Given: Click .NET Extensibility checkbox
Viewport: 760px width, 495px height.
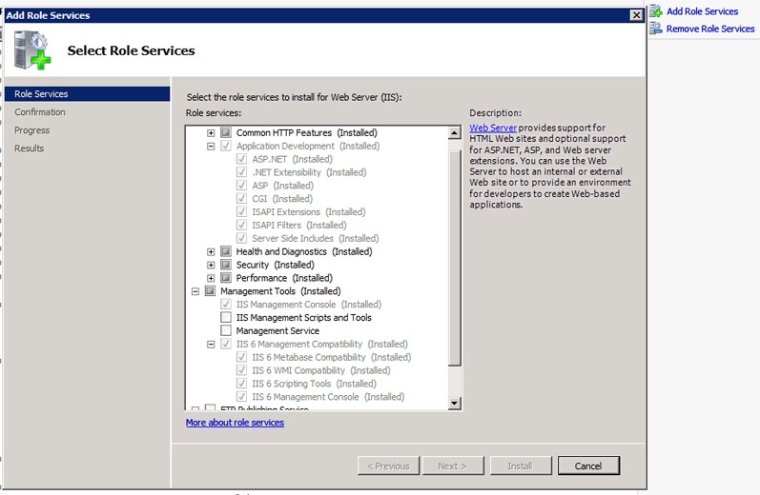Looking at the screenshot, I should (x=241, y=171).
